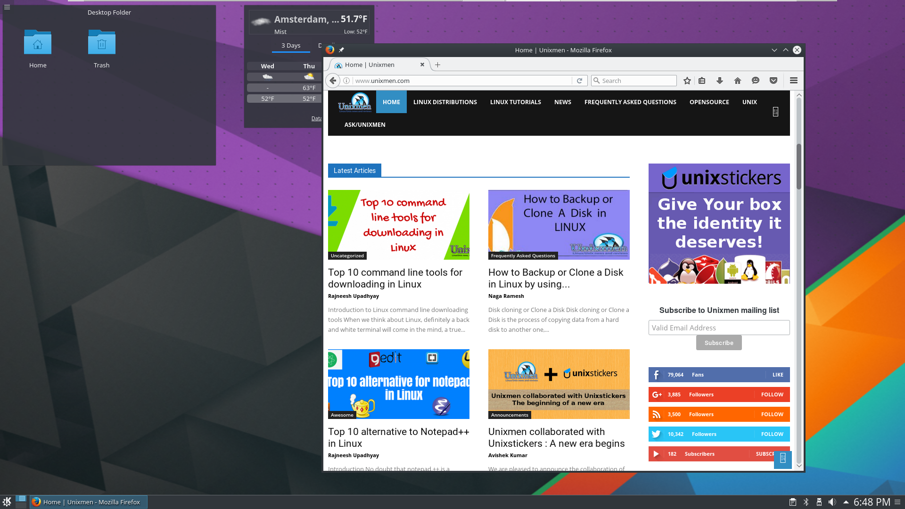Click the Twitter bird icon in social counters

pyautogui.click(x=656, y=434)
